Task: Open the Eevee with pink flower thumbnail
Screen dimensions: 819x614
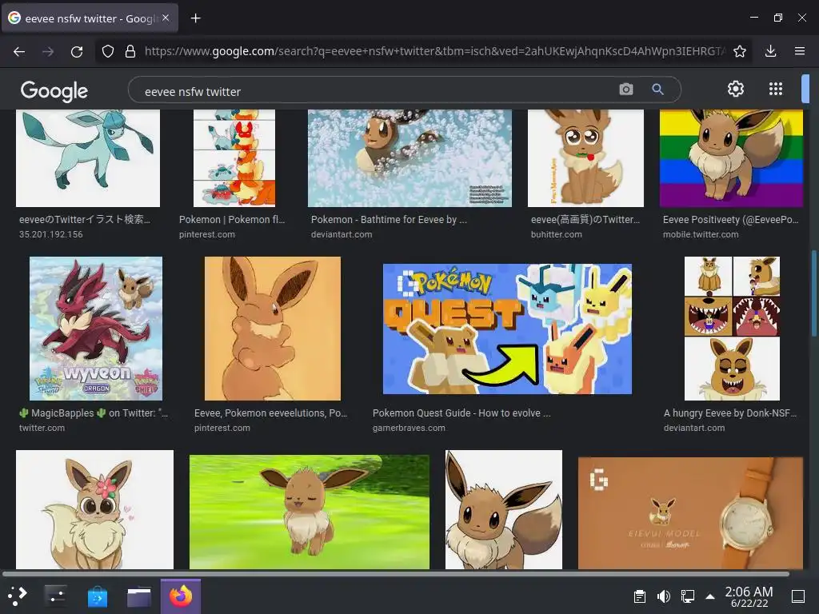Action: 94,509
